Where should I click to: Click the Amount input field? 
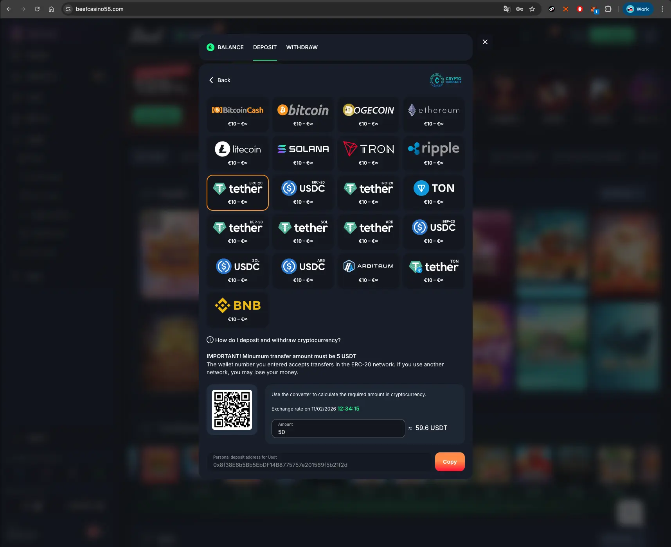click(338, 429)
